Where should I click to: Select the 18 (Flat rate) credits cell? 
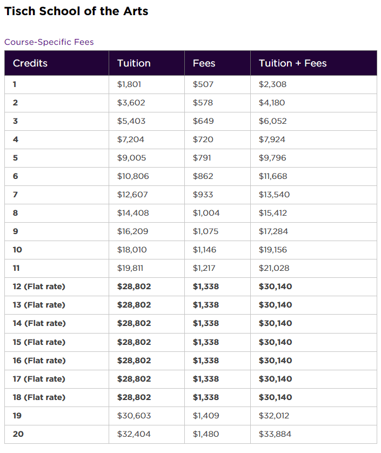click(x=39, y=397)
